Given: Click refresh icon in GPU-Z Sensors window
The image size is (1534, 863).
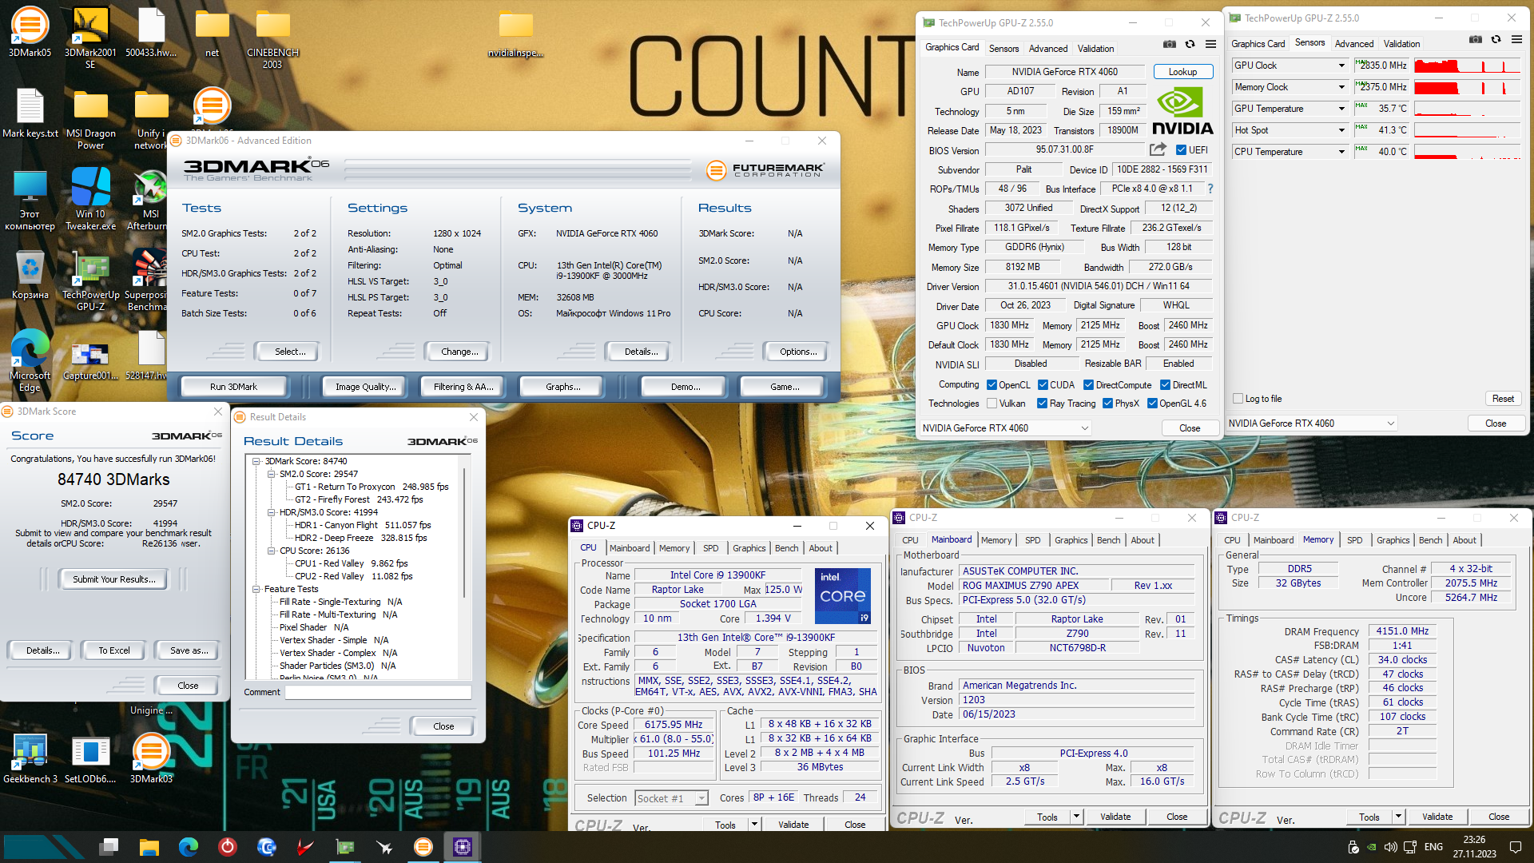Looking at the screenshot, I should (x=1496, y=40).
